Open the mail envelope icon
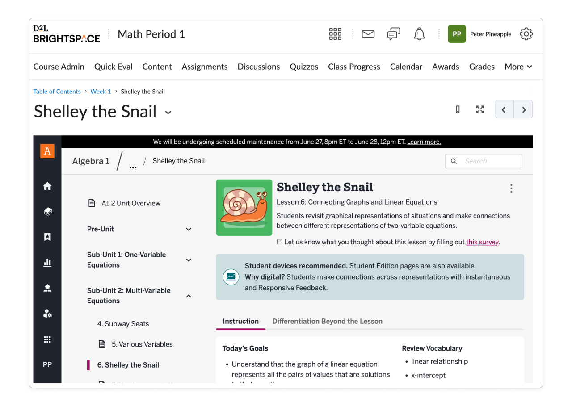The width and height of the screenshot is (572, 406). (x=368, y=34)
